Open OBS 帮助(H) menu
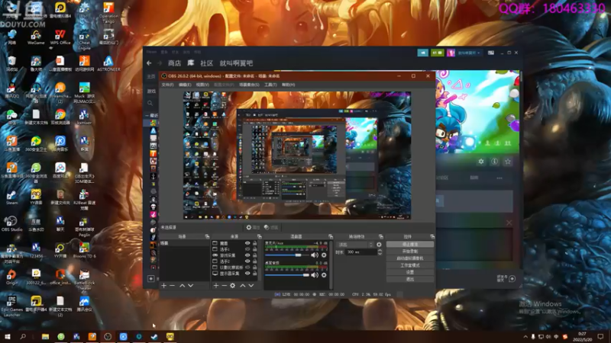 click(x=289, y=85)
